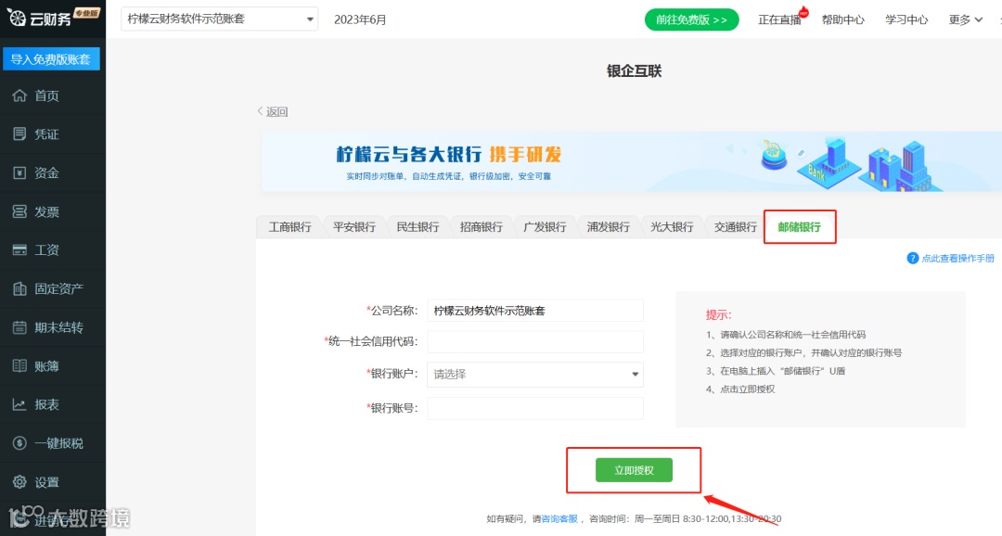The width and height of the screenshot is (1002, 536).
Task: Switch to the 招商银行 tab
Action: pos(482,227)
